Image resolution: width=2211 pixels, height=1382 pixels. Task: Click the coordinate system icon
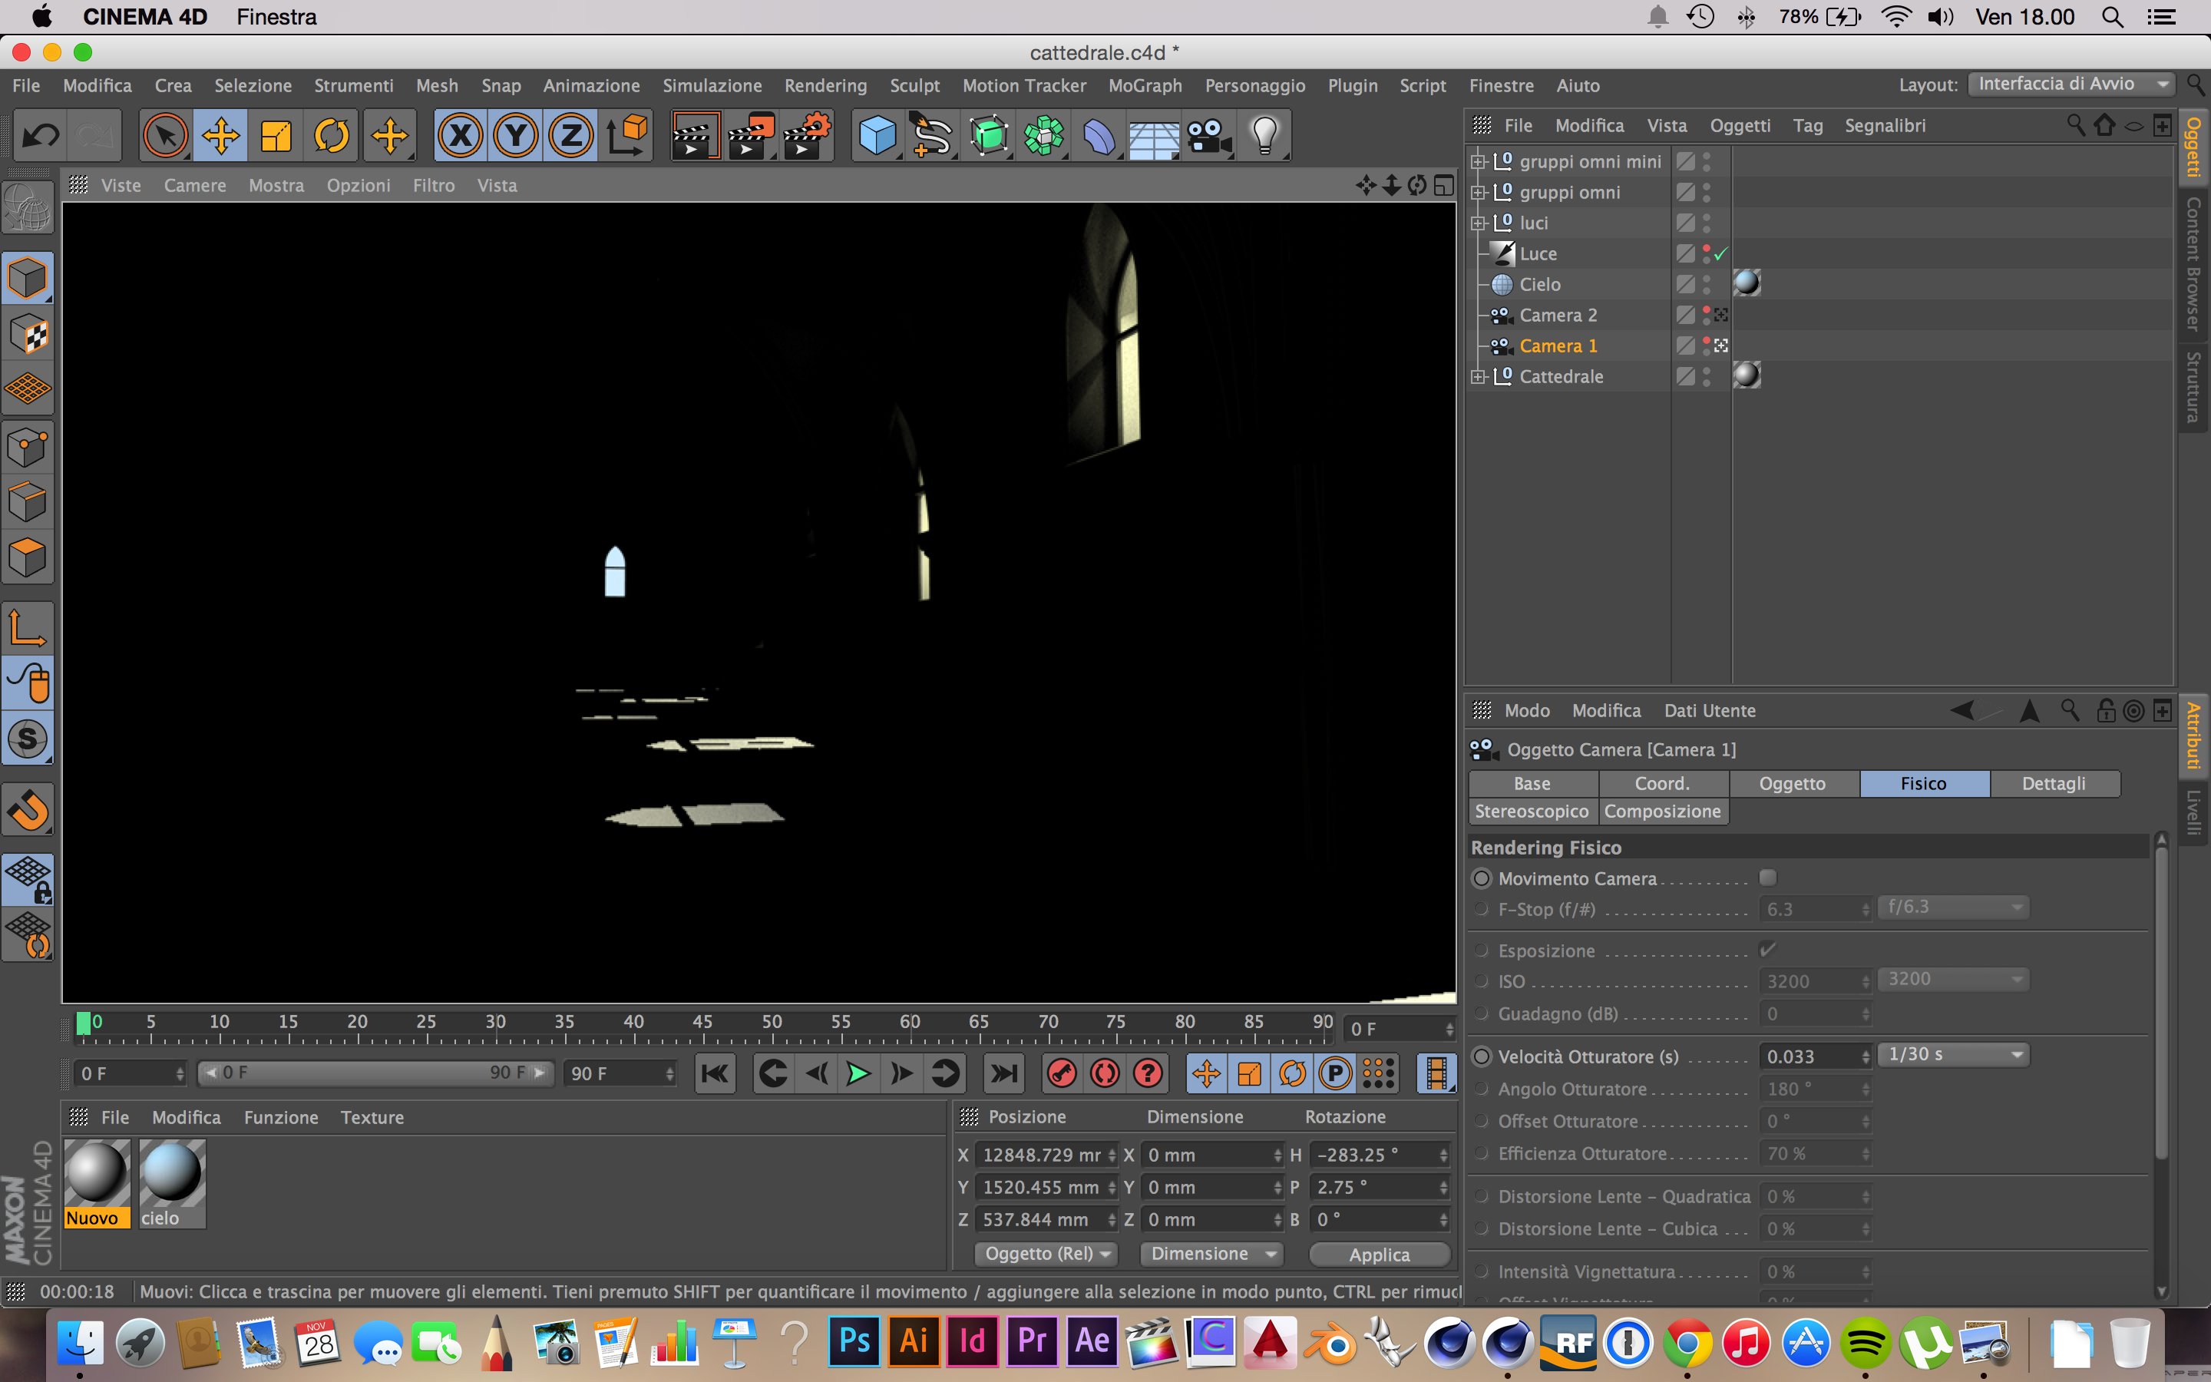(626, 136)
